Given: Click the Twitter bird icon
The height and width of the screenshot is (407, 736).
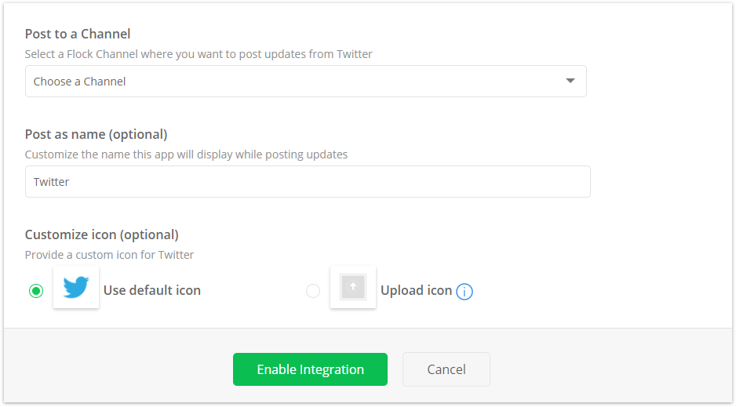Looking at the screenshot, I should 76,287.
